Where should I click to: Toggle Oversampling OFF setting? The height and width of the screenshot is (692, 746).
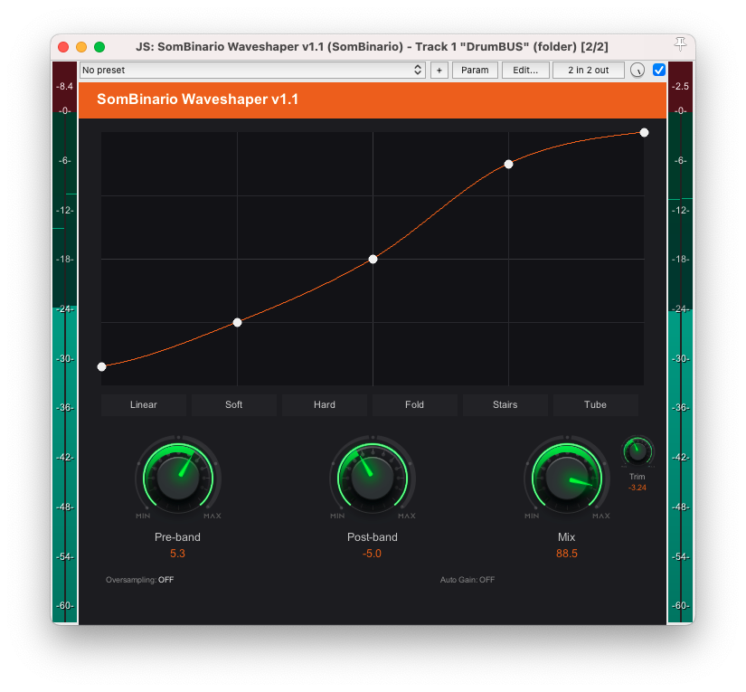pos(140,580)
